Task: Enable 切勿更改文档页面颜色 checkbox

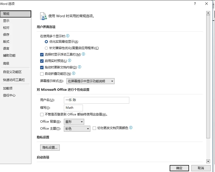Action: click(94, 128)
